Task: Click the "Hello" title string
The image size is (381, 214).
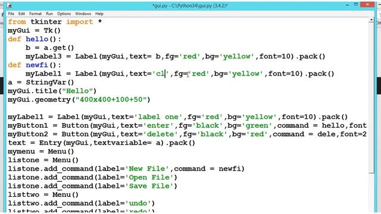Action: click(x=77, y=91)
